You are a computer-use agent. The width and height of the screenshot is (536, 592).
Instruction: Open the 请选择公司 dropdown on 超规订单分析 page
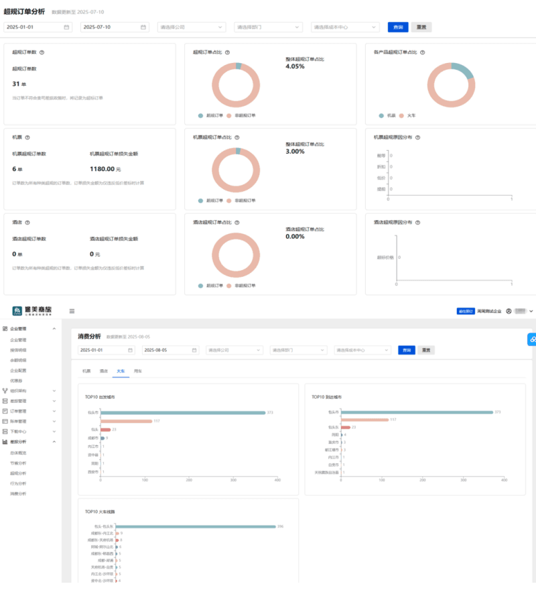click(191, 27)
